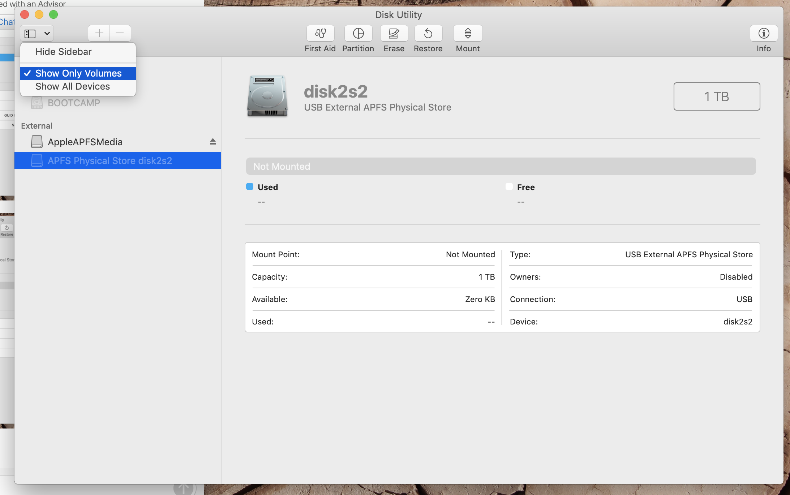Click the Not Mounted usage bar
790x495 pixels.
tap(501, 166)
